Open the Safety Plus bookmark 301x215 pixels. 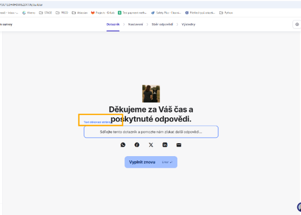[x=166, y=12]
